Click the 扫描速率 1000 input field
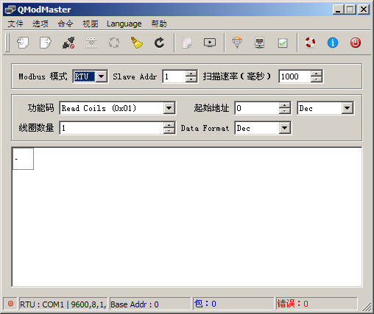Screen dimensions: 374x314 click(x=295, y=76)
